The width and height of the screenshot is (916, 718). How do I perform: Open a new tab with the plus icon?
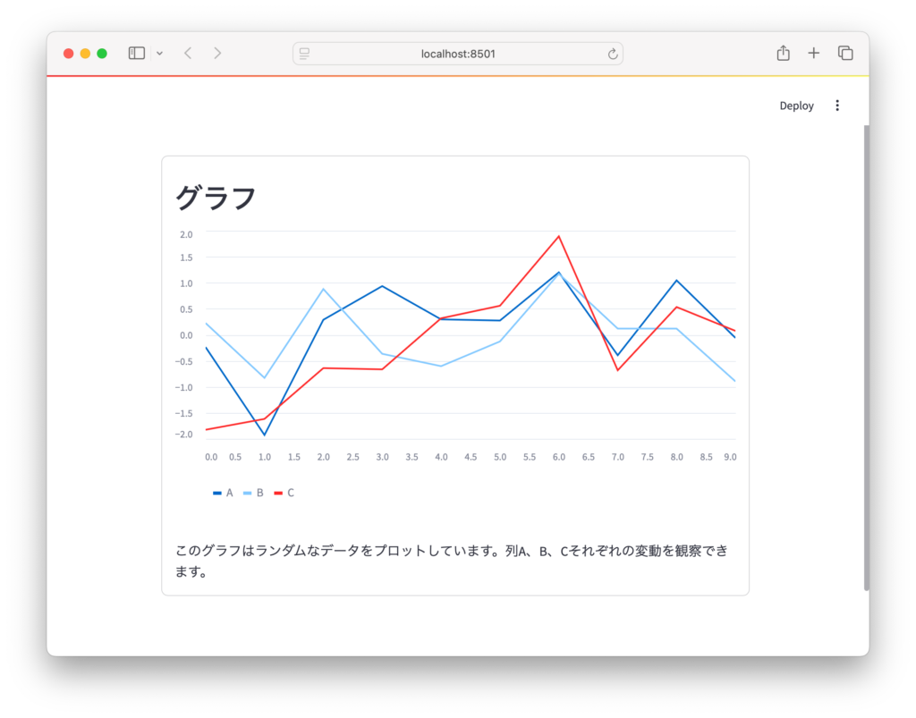coord(814,53)
